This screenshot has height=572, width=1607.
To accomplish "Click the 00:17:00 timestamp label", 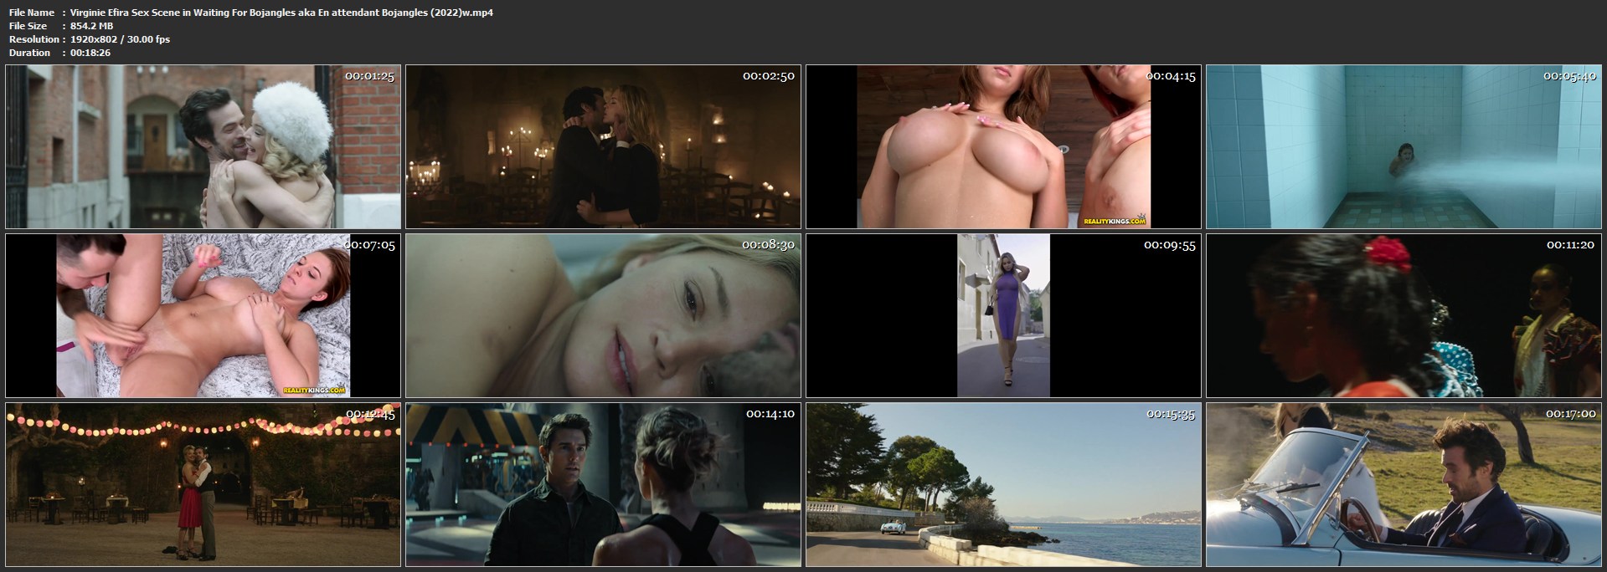I will click(1570, 414).
